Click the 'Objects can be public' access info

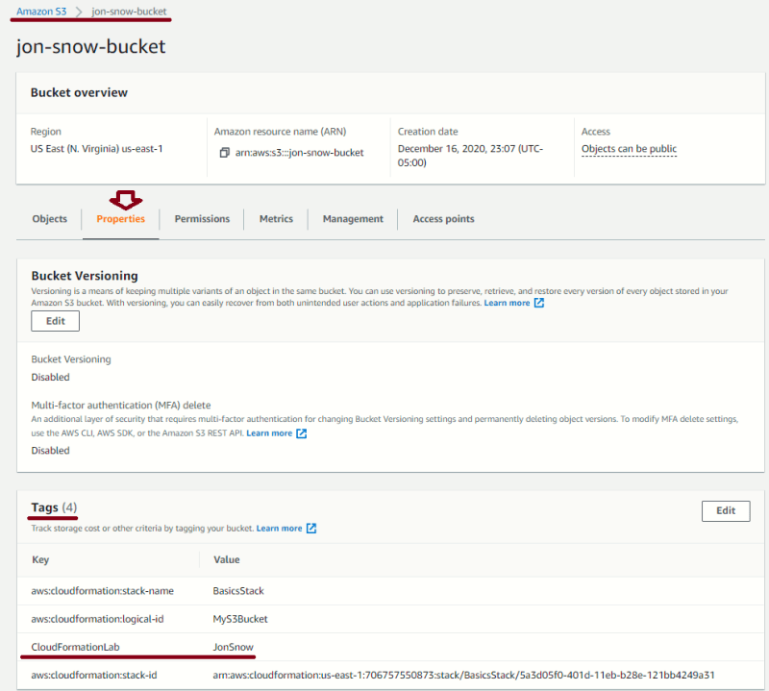pyautogui.click(x=629, y=149)
